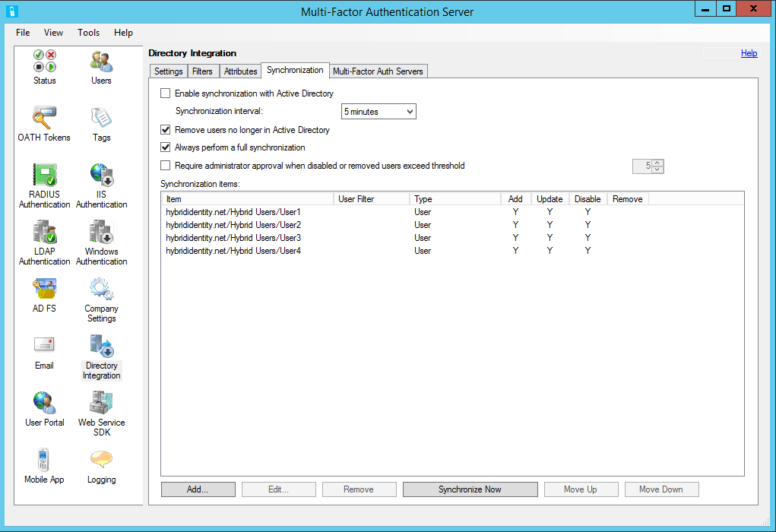The width and height of the screenshot is (776, 532).
Task: Sort by the Item column header
Action: coord(248,199)
